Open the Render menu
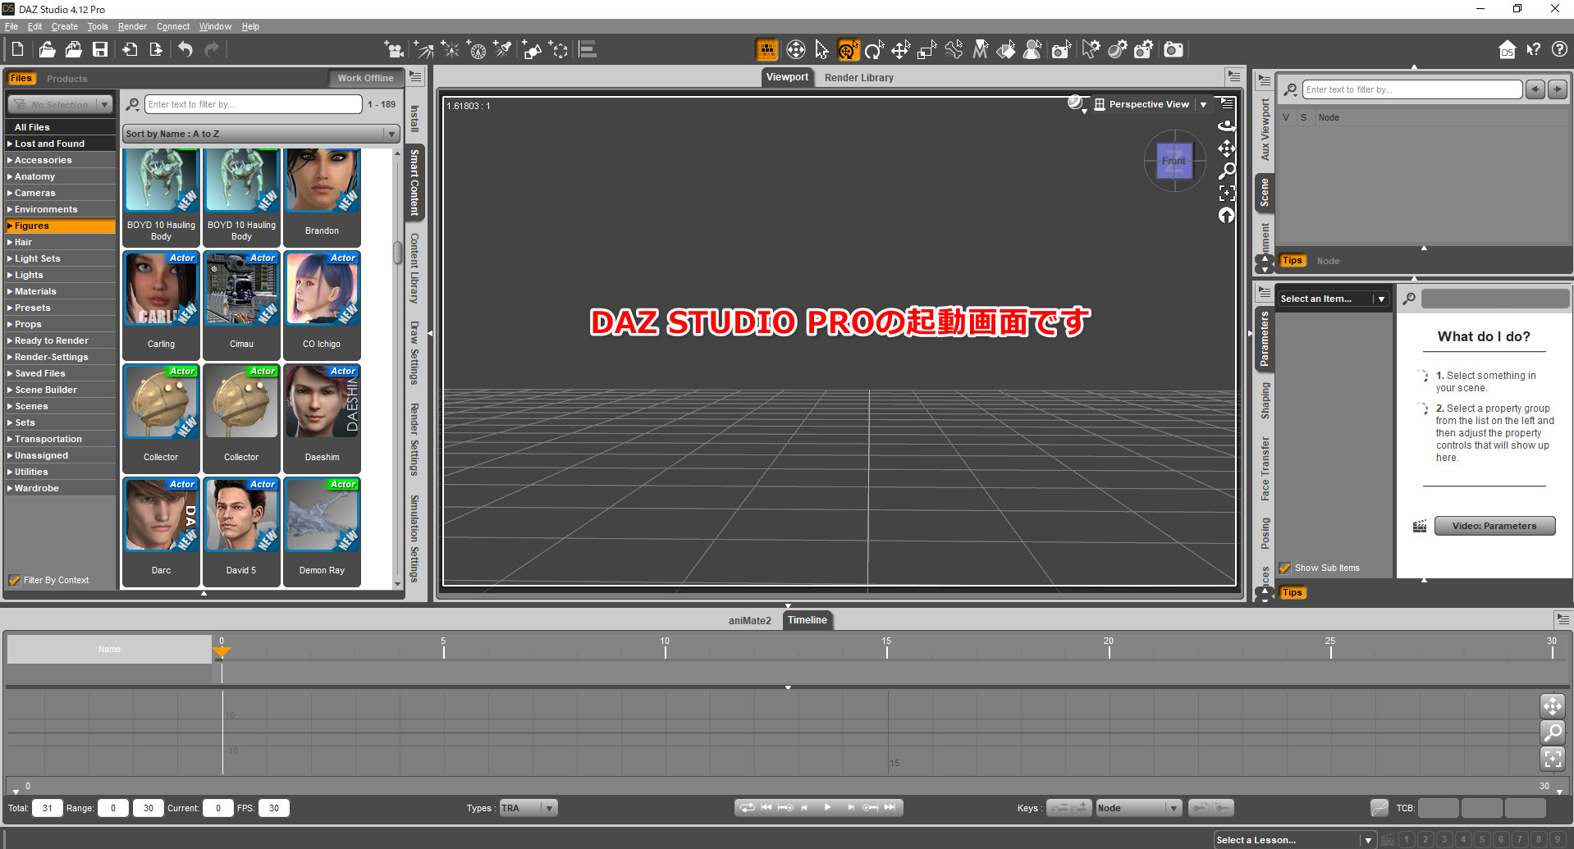The height and width of the screenshot is (849, 1574). point(132,25)
